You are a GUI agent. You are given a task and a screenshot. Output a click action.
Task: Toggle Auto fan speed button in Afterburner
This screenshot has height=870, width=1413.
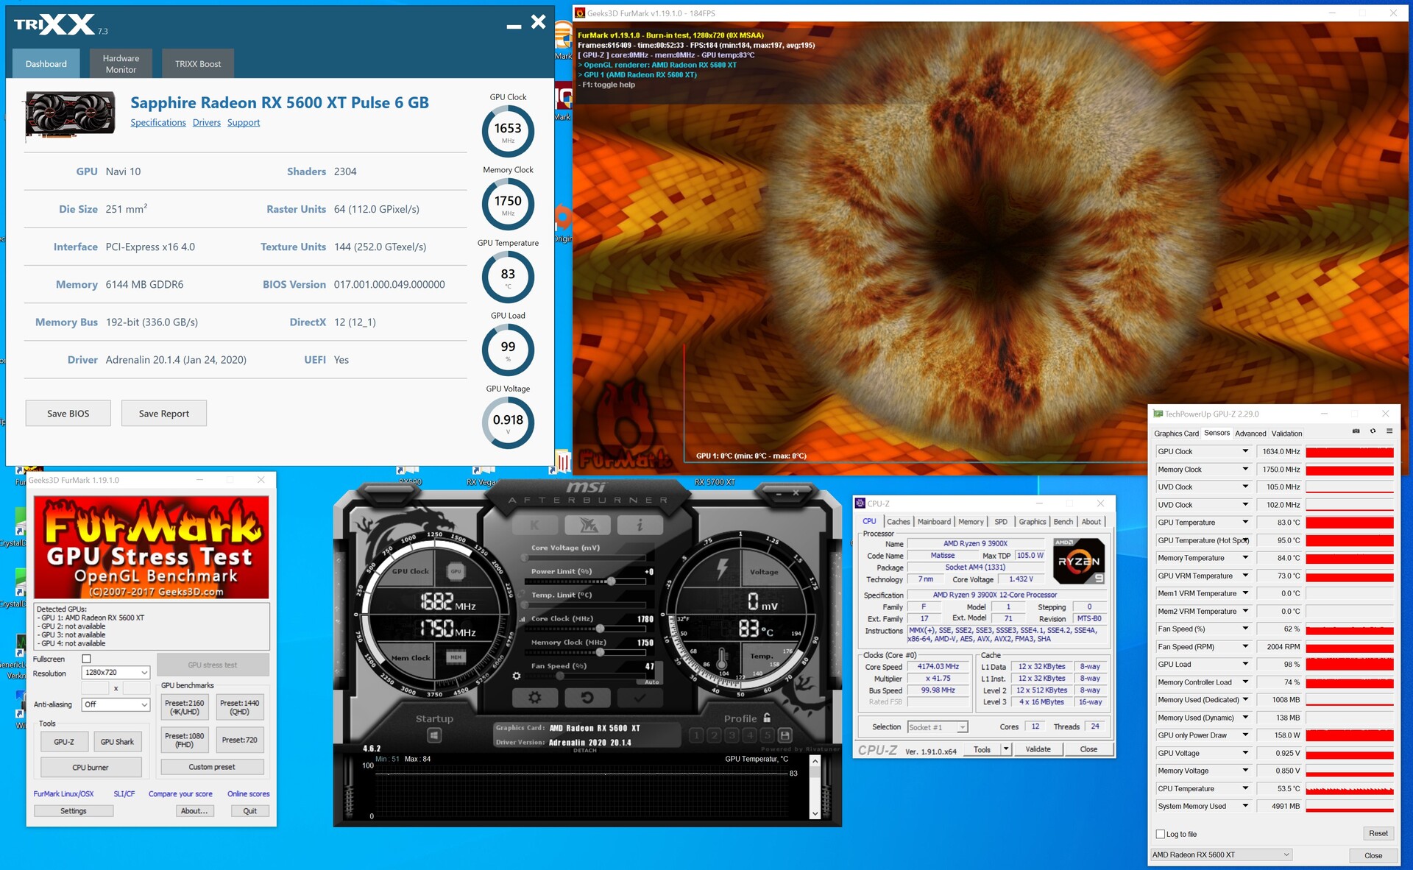pyautogui.click(x=651, y=682)
